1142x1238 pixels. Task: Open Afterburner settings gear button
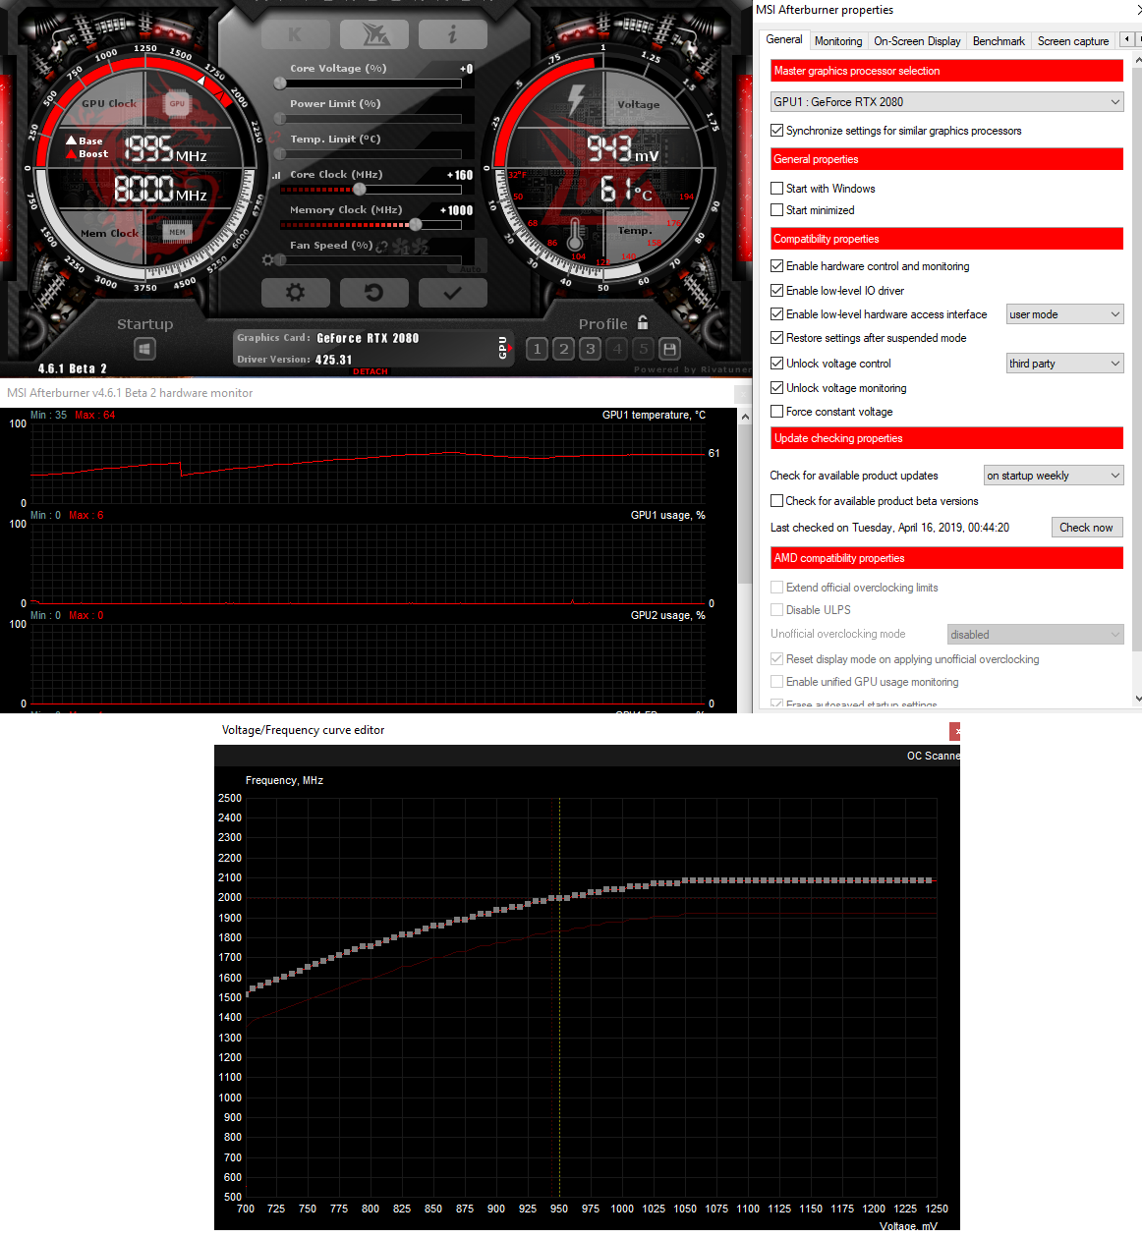[x=295, y=293]
